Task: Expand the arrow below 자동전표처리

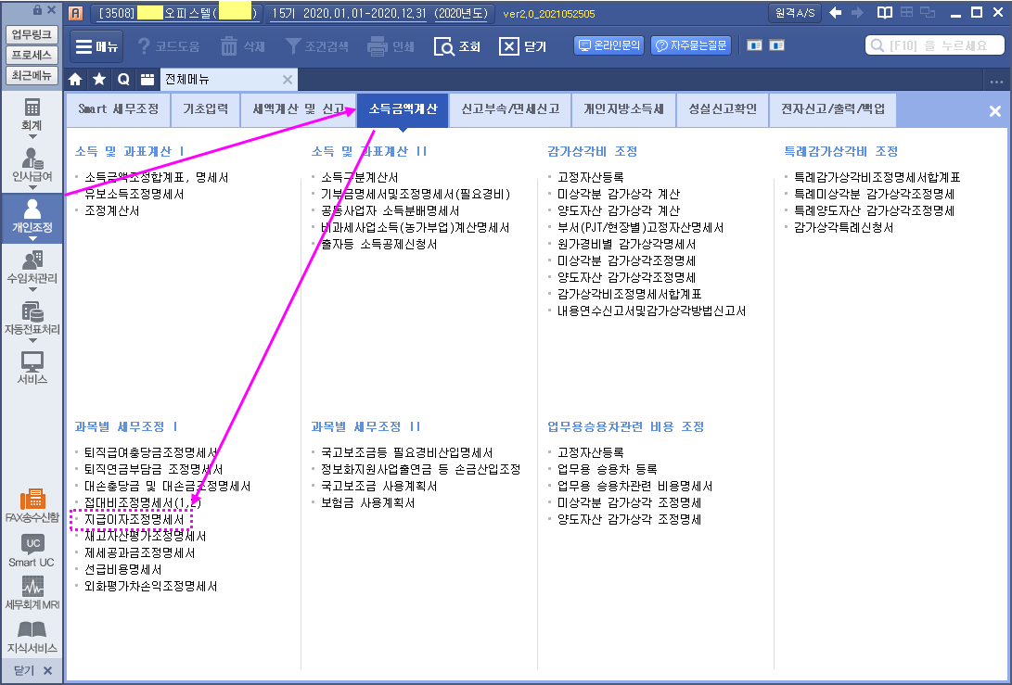Action: point(32,340)
